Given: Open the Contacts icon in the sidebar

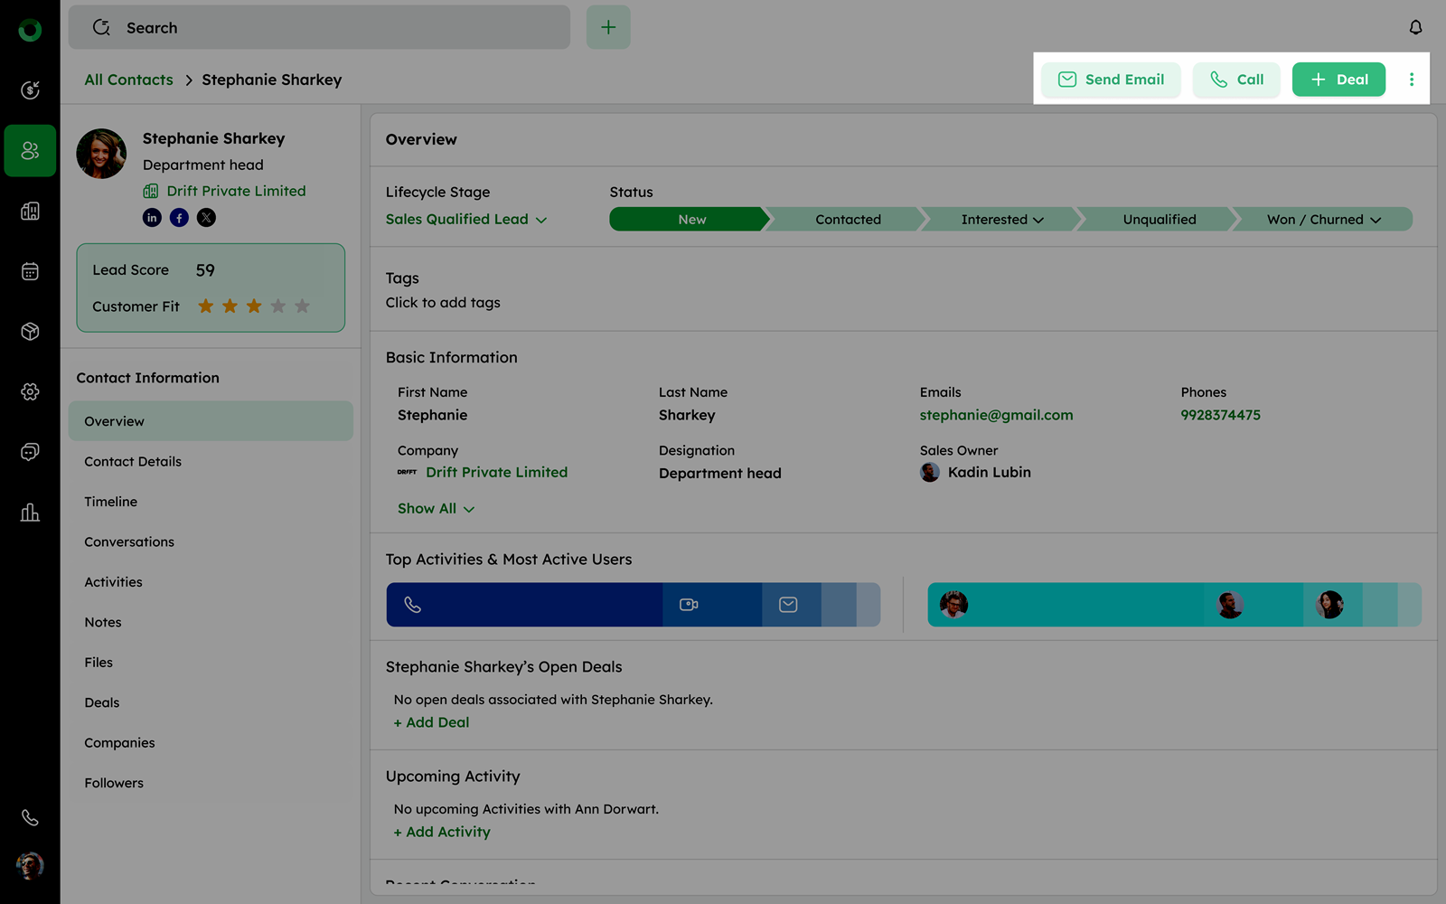Looking at the screenshot, I should point(30,150).
